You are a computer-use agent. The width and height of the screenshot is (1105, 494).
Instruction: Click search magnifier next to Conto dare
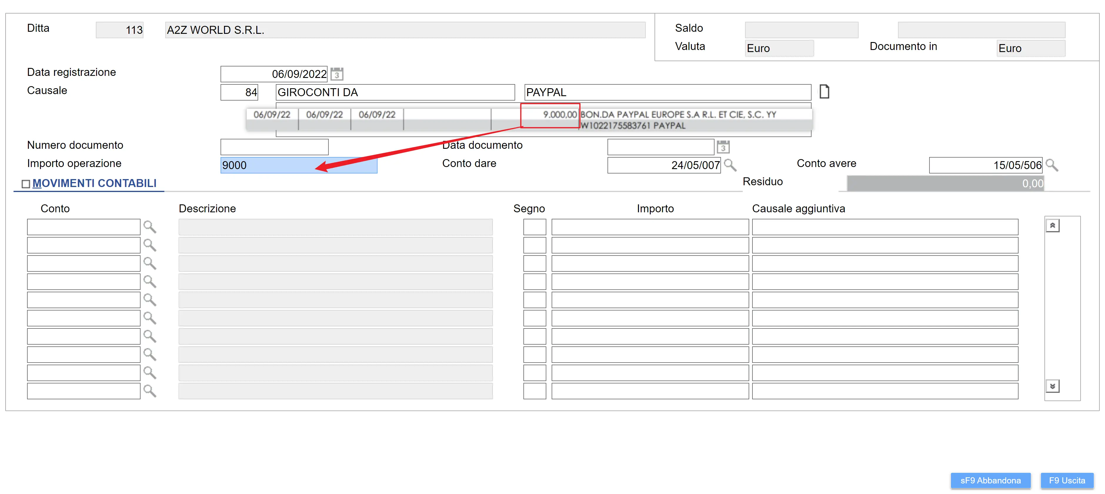tap(730, 165)
